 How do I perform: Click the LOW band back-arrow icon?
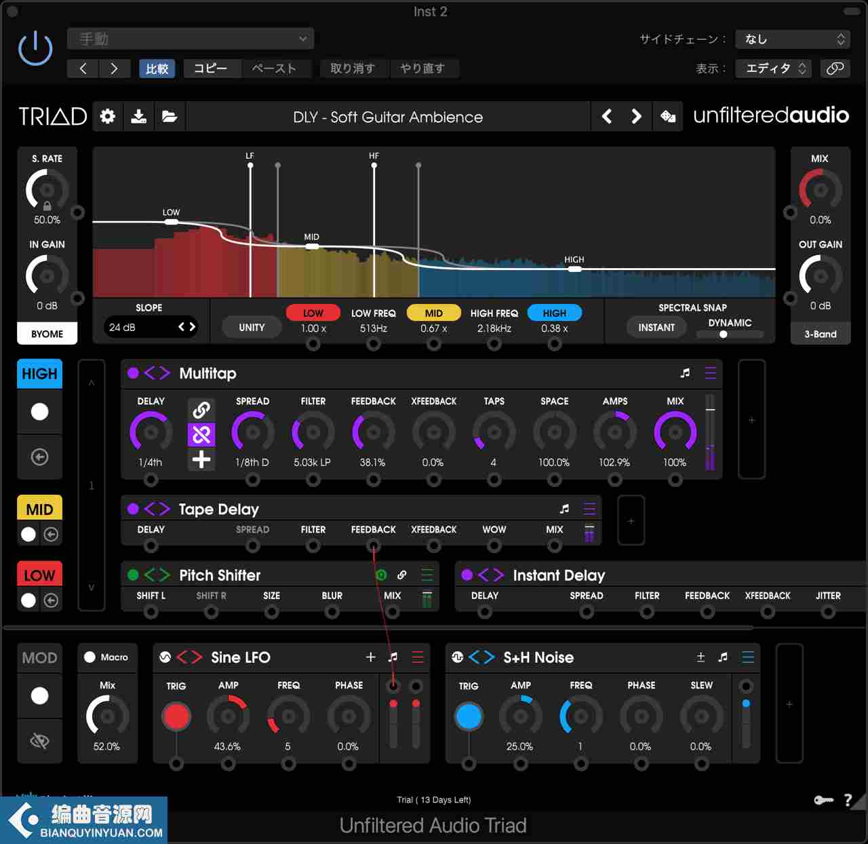click(x=51, y=600)
